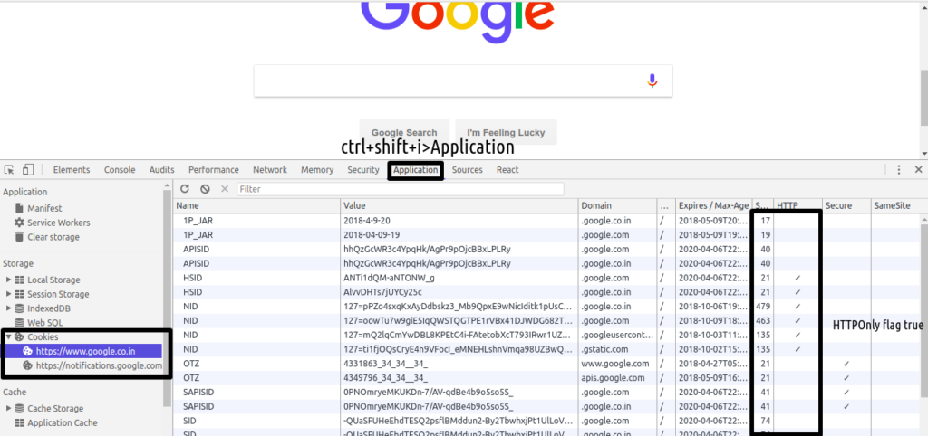The image size is (928, 436).
Task: Click the Google voice search microphone
Action: click(x=652, y=81)
